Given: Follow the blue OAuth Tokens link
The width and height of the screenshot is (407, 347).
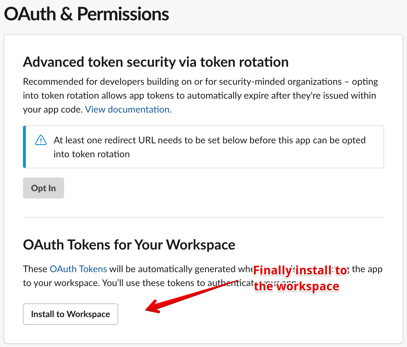Looking at the screenshot, I should 78,269.
